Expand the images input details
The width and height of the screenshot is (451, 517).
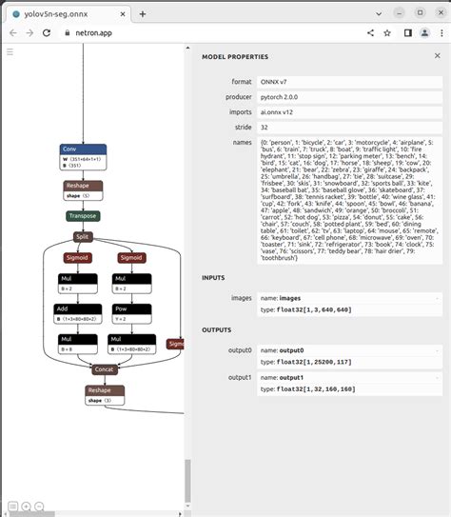437,298
